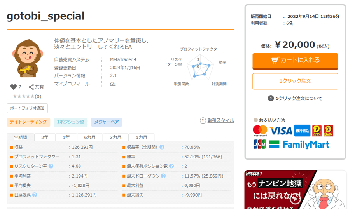Viewport: 350px width, 209px height.
Task: Click the 70.86% return rate value
Action: point(192,147)
